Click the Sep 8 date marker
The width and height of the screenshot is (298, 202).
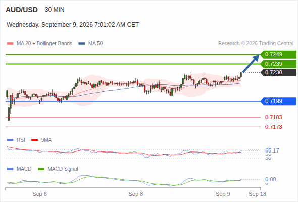(136, 194)
